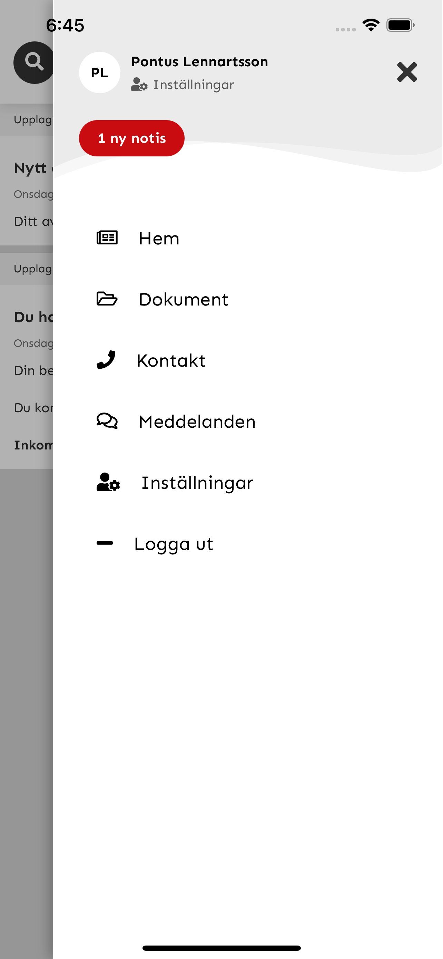Open Meddelanden in the menu
This screenshot has height=959, width=443.
(197, 422)
